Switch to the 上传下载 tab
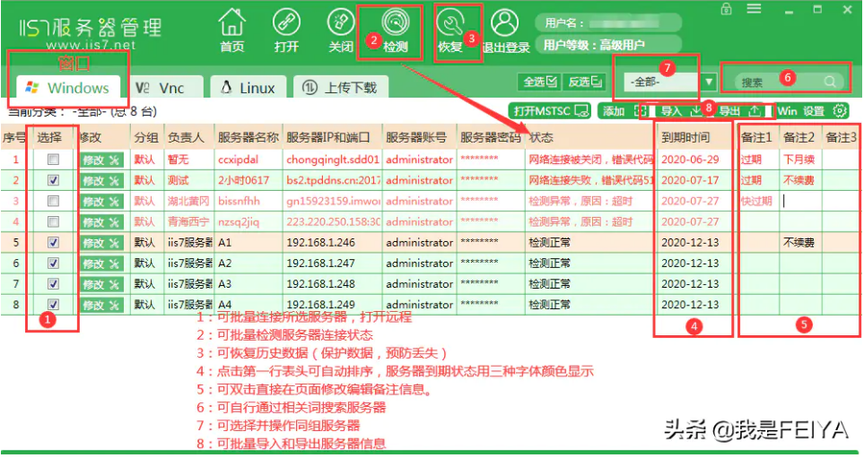Image resolution: width=864 pixels, height=458 pixels. click(341, 88)
